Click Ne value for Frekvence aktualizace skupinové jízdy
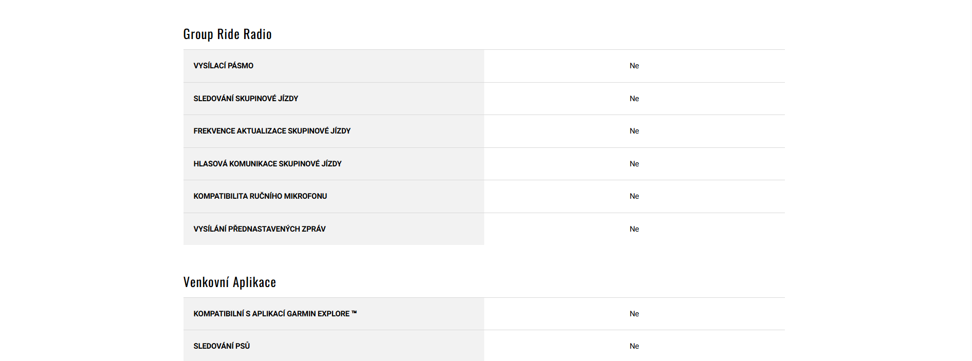The width and height of the screenshot is (972, 361). click(x=634, y=131)
